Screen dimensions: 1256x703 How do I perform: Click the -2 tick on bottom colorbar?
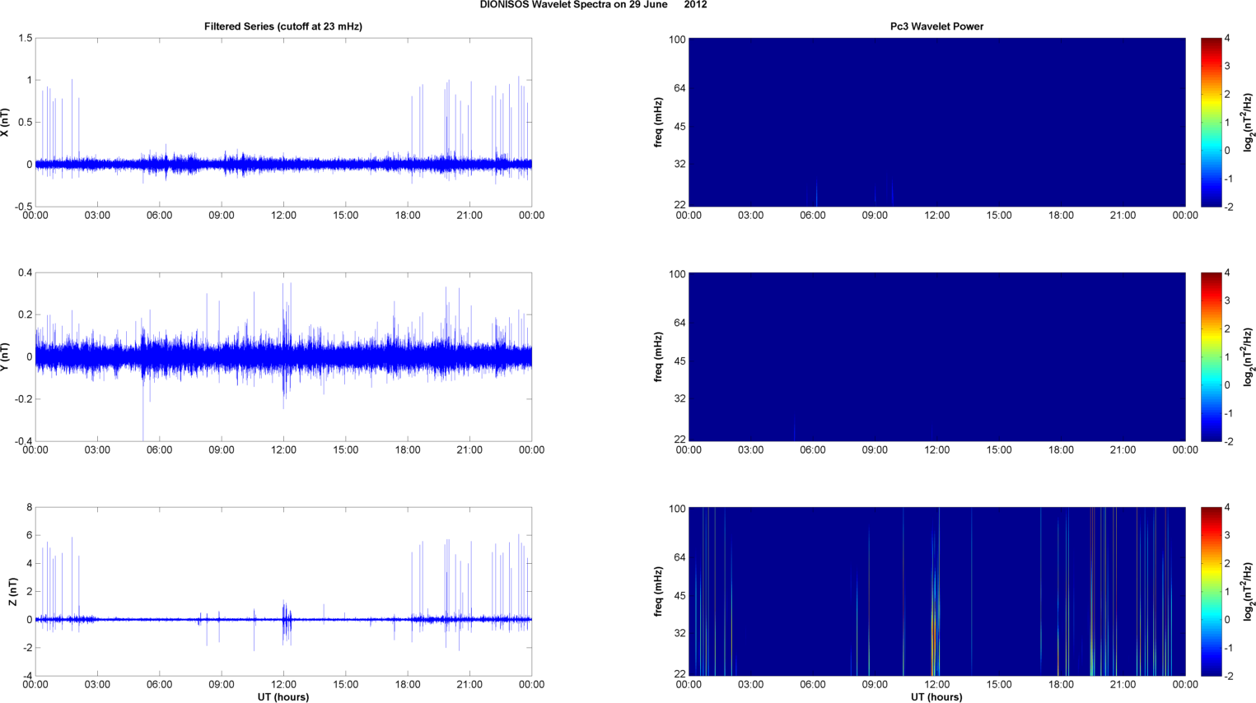click(1228, 676)
